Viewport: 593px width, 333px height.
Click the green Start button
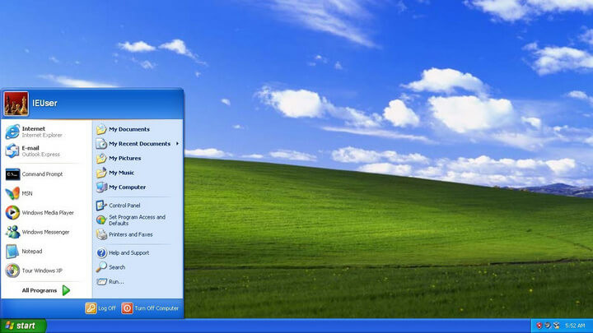pos(22,326)
